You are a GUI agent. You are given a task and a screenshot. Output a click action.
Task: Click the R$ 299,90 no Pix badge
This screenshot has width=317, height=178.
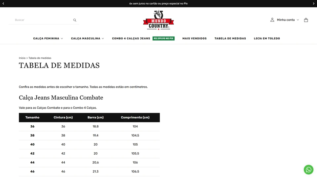(x=163, y=38)
